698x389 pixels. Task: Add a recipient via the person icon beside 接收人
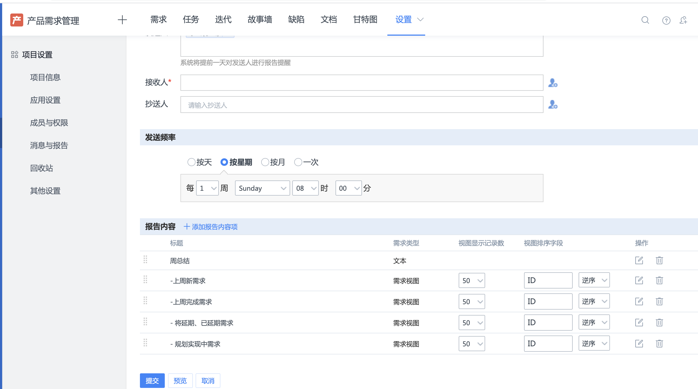[x=553, y=83]
